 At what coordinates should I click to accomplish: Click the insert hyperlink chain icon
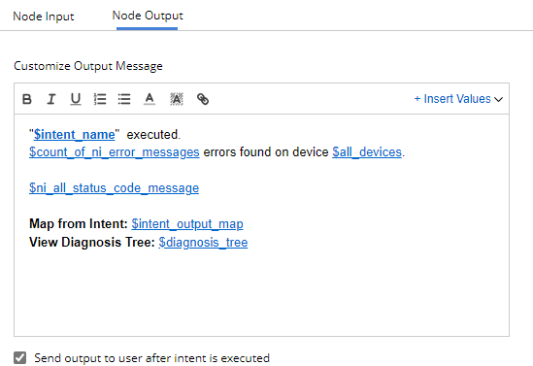(x=203, y=99)
